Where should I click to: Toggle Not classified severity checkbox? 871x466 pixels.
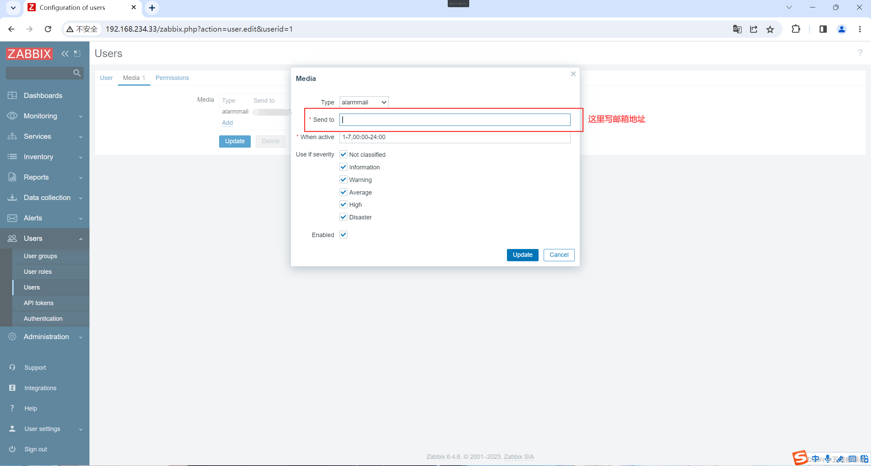click(x=344, y=154)
